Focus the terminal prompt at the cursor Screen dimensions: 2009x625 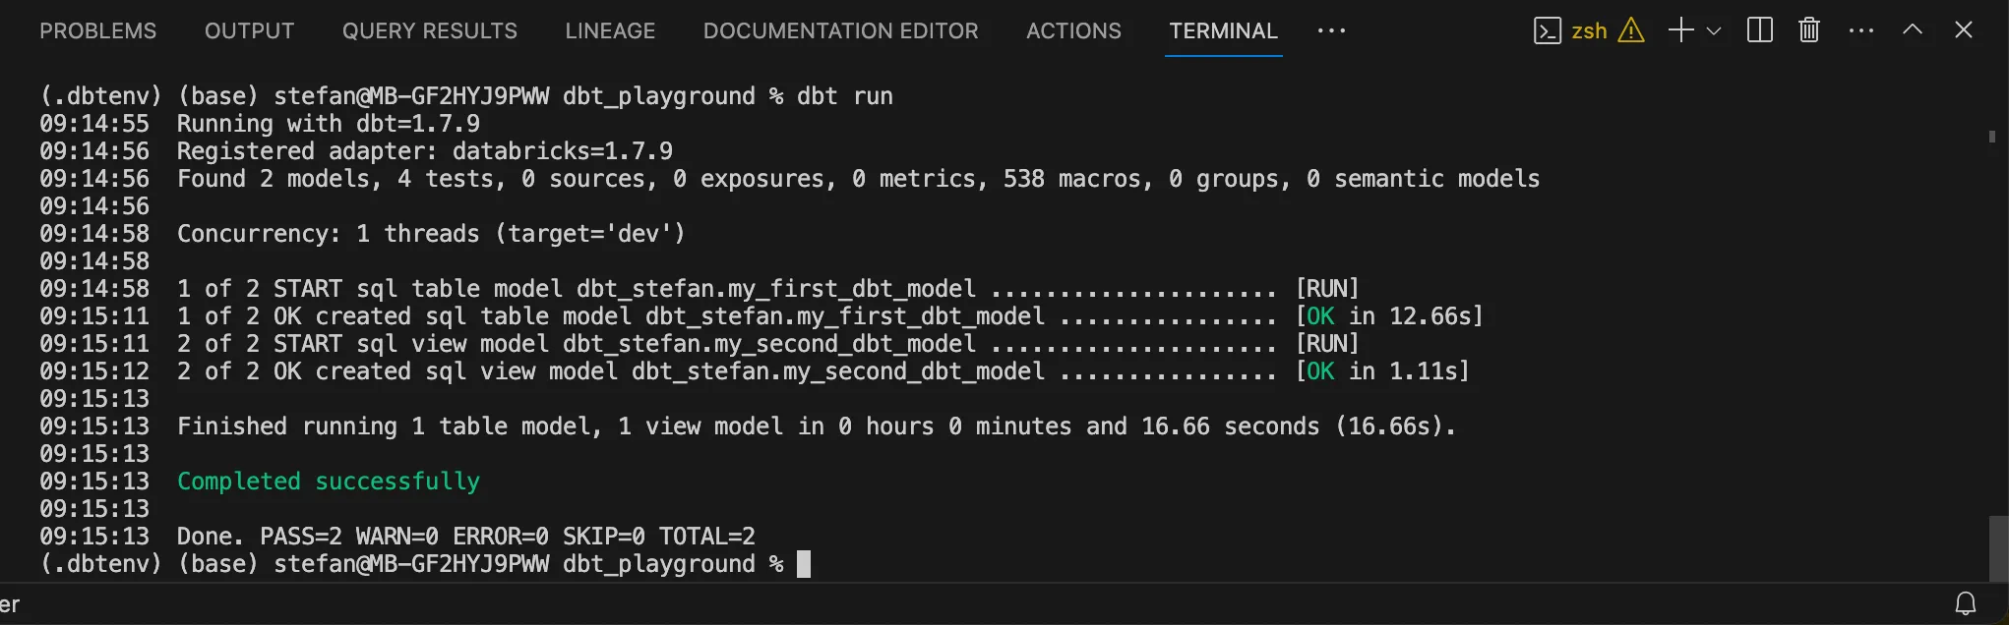[x=804, y=564]
